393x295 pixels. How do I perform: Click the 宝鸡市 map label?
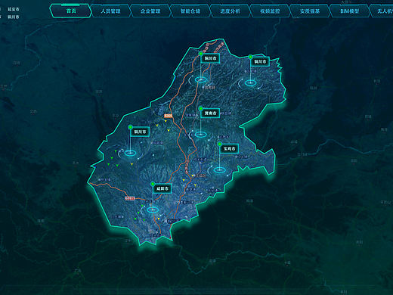(x=229, y=148)
